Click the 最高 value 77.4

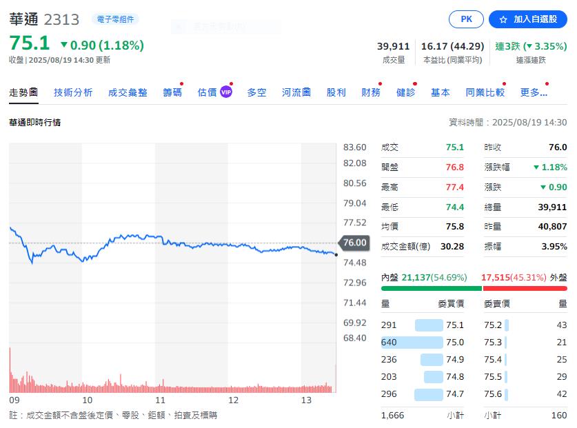coord(455,187)
